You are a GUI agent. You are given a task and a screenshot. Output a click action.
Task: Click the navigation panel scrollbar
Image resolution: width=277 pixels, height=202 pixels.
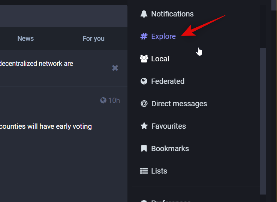click(x=263, y=120)
